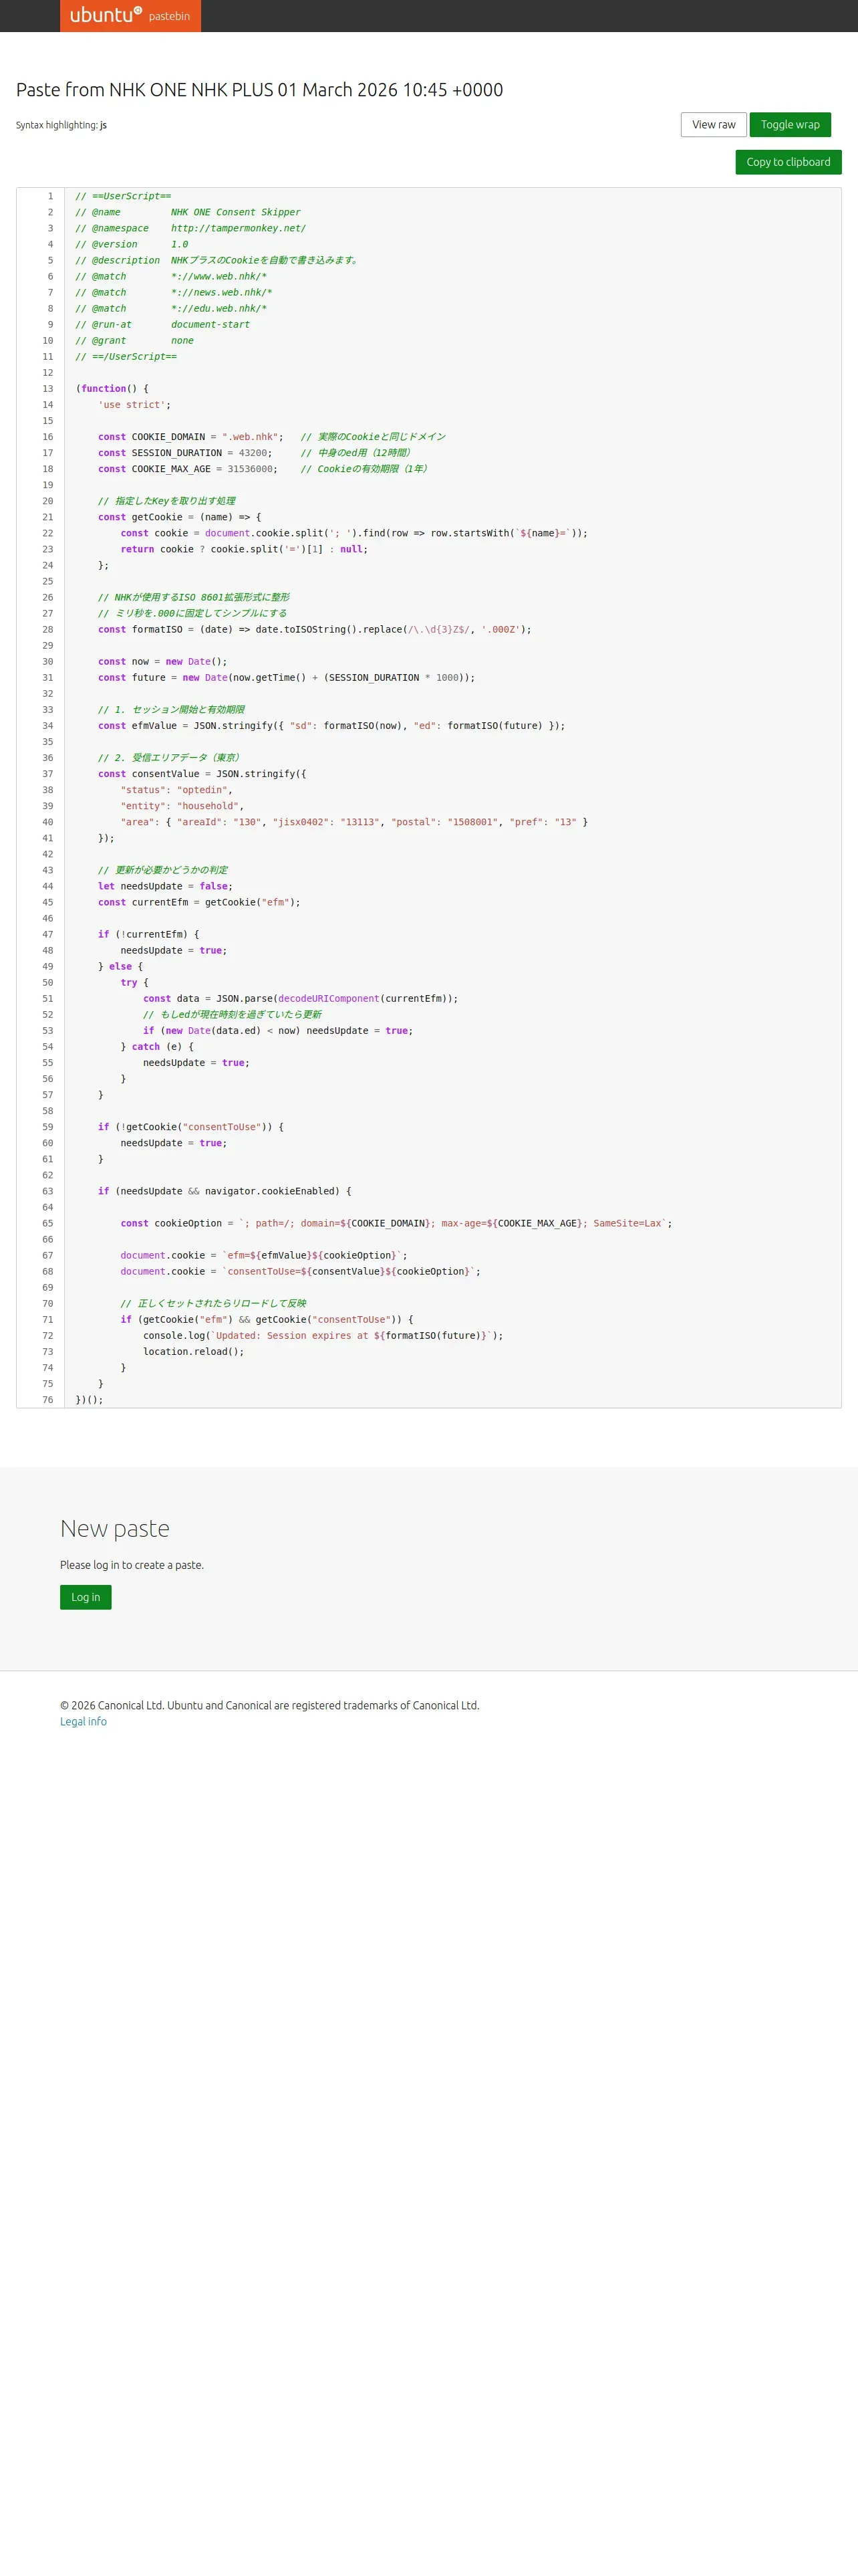
Task: Click the Canonical copyright notice text
Action: (x=270, y=1705)
